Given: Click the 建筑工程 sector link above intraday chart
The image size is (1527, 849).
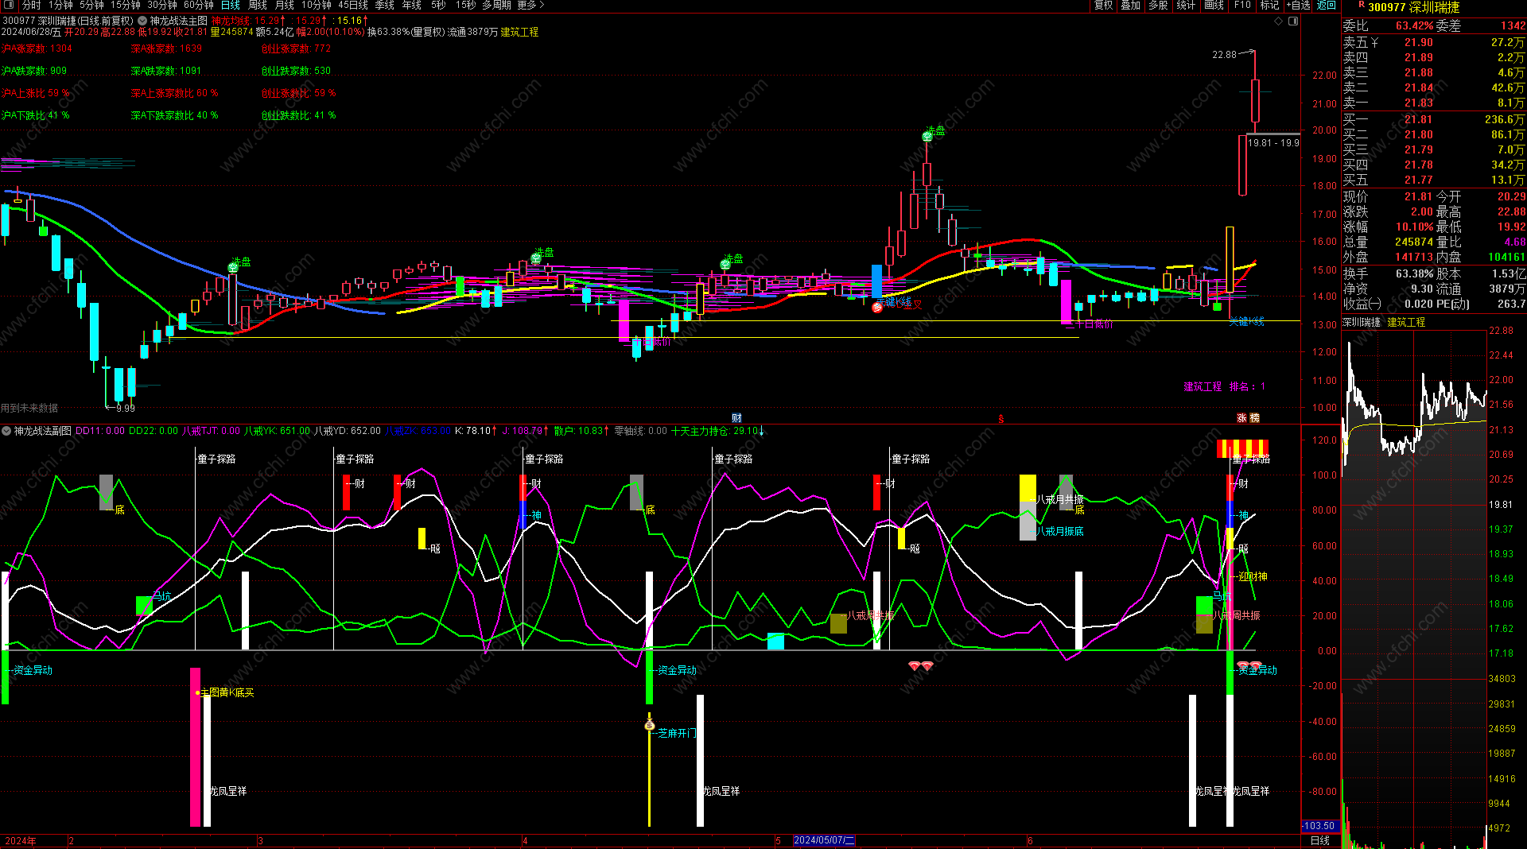Looking at the screenshot, I should [x=1406, y=322].
